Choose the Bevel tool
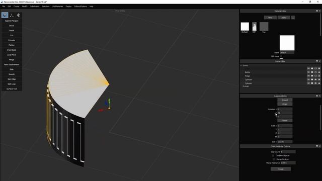Image resolution: width=322 pixels, height=181 pixels. click(12, 26)
